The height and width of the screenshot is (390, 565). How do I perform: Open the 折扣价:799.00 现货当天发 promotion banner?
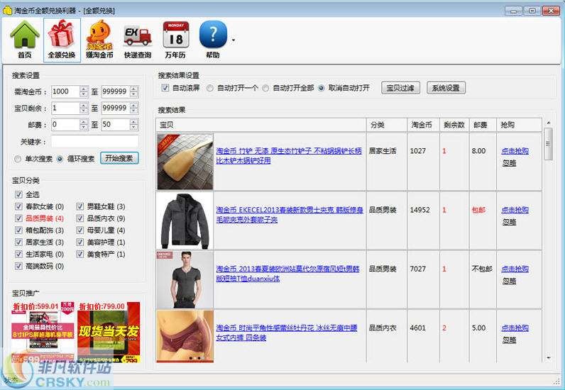[x=109, y=333]
